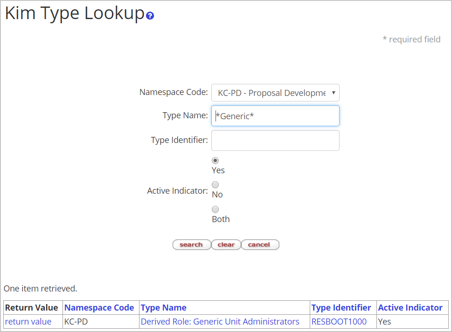This screenshot has width=452, height=332.
Task: Sort results by Active Indicator column
Action: point(410,307)
